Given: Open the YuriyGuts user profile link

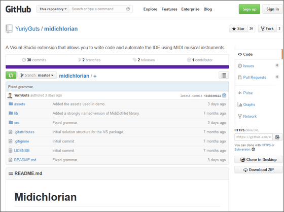Looking at the screenshot, I should tap(27, 29).
